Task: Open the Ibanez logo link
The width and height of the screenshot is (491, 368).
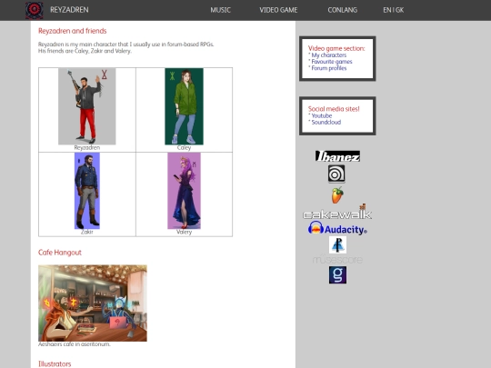Action: pyautogui.click(x=337, y=156)
